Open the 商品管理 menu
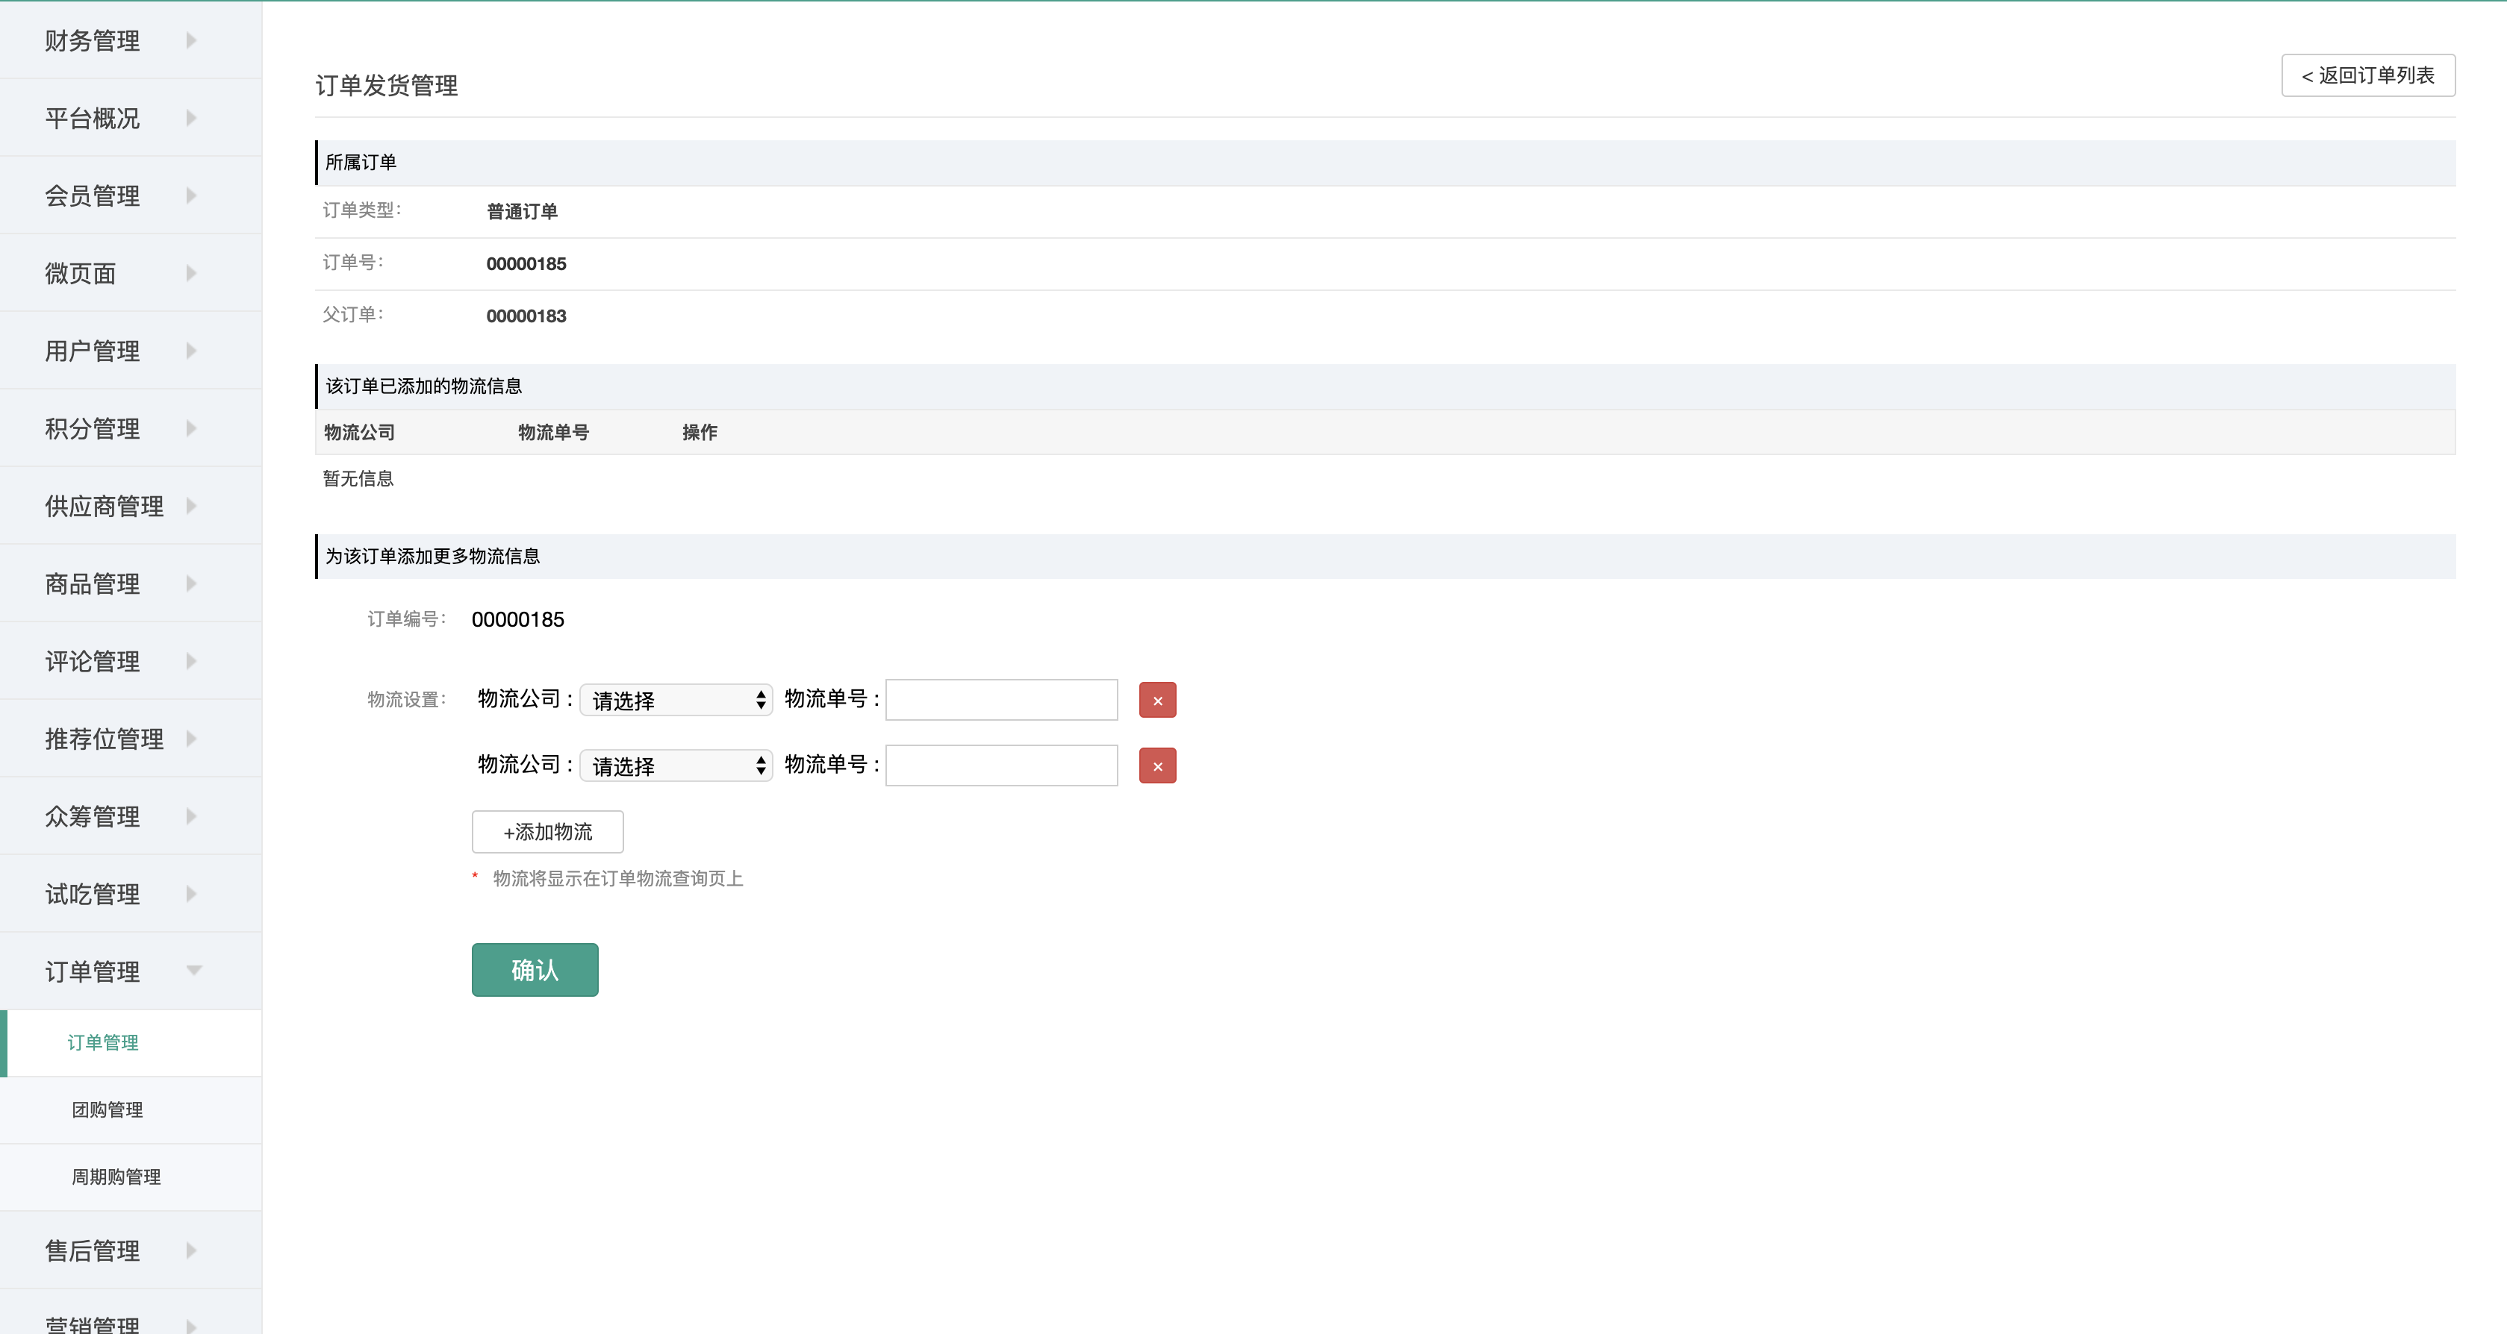 click(131, 583)
